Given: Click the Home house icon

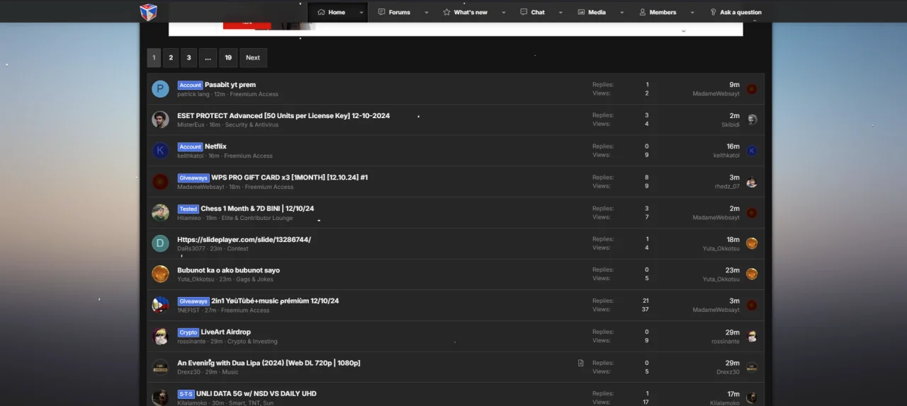Looking at the screenshot, I should coord(321,12).
